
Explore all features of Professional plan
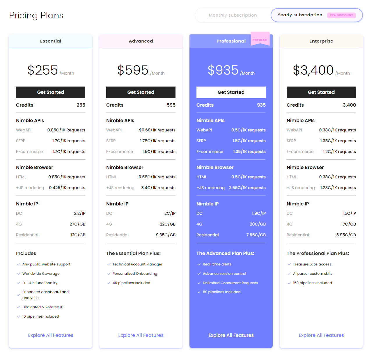[x=231, y=335]
